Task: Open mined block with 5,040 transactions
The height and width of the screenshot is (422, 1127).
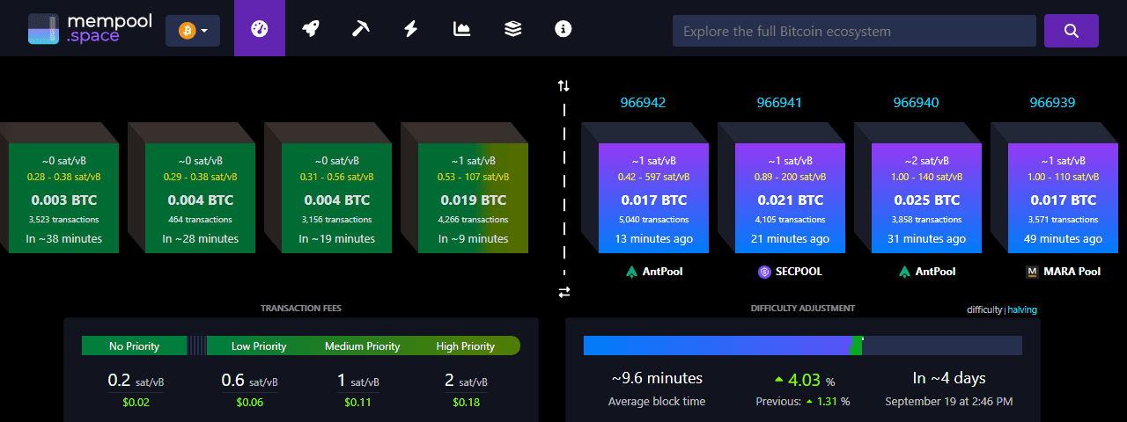Action: tap(653, 200)
